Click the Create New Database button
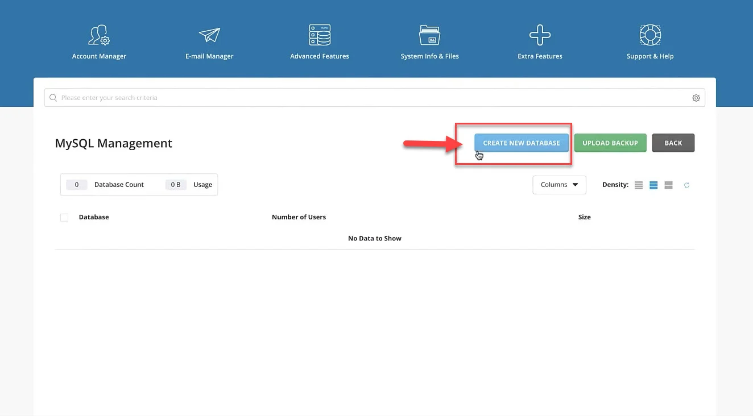Image resolution: width=753 pixels, height=416 pixels. (x=522, y=143)
